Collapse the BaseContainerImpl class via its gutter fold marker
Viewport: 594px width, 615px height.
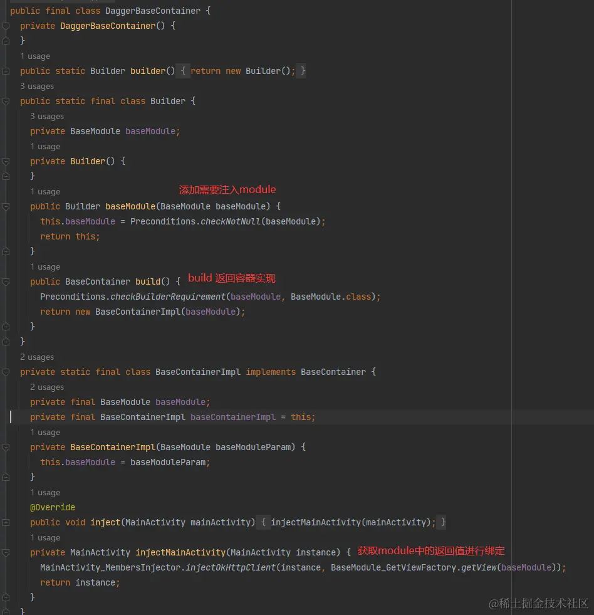pyautogui.click(x=6, y=372)
